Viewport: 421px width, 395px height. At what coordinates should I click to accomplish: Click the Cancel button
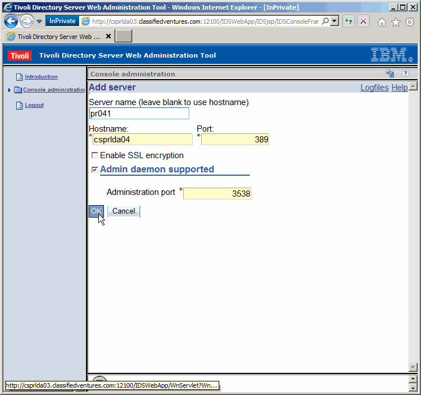[x=123, y=211]
